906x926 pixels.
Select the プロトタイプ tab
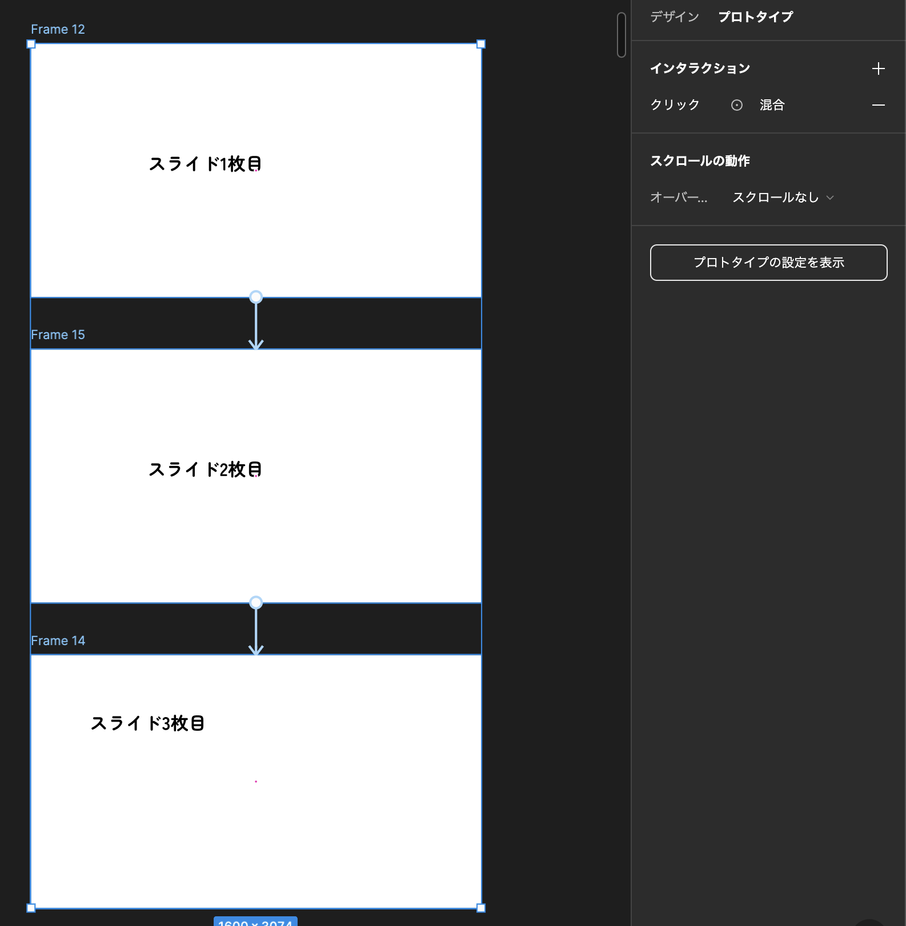click(x=755, y=17)
